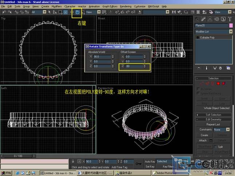
Task: Click Absolute World X value field
Action: [x=102, y=57]
